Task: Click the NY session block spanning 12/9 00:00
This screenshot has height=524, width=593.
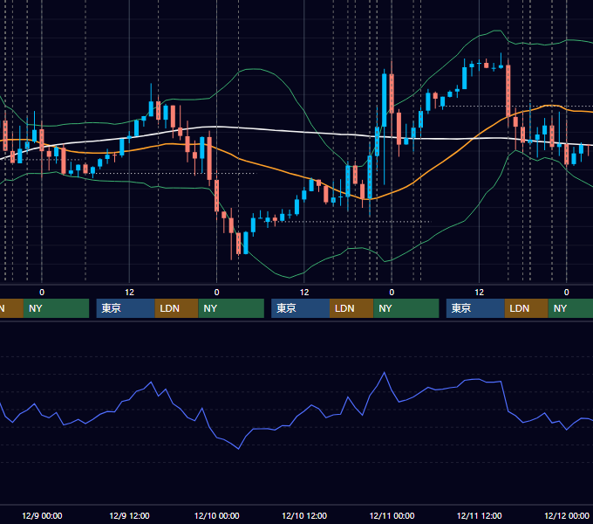Action: 57,308
